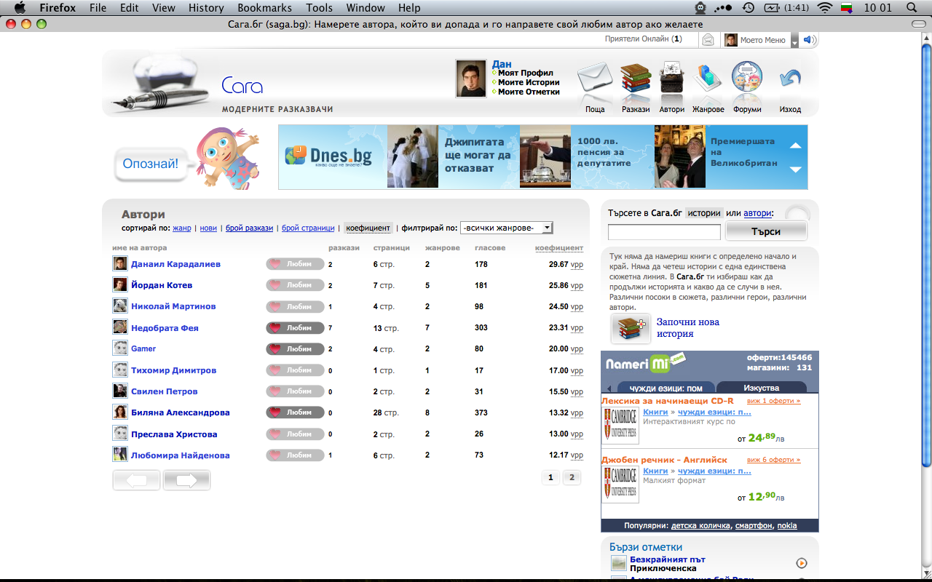Click the Търси search button
The width and height of the screenshot is (932, 582).
766,231
